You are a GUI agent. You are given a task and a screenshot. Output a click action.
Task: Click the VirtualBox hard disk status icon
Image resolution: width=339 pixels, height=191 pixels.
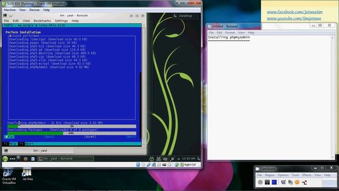138,165
